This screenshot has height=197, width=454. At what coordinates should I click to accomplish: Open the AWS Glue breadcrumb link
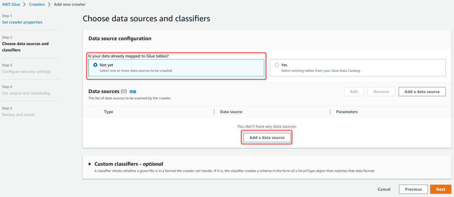click(10, 5)
